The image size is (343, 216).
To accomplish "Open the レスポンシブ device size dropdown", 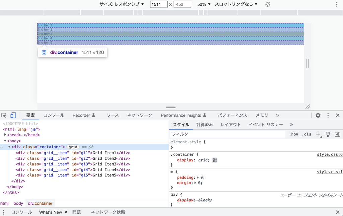I will pos(123,4).
